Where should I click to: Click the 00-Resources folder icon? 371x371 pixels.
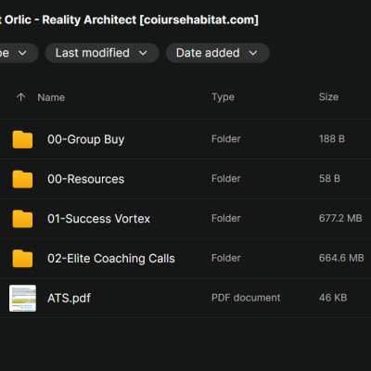coord(22,179)
